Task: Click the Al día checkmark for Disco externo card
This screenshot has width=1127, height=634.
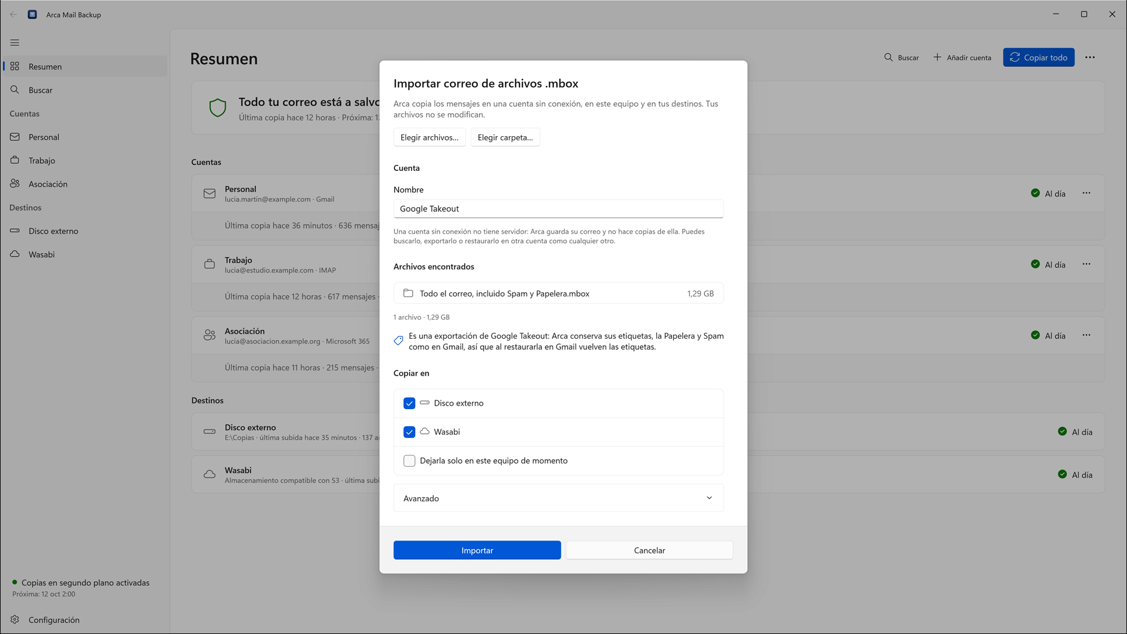Action: [x=1062, y=431]
